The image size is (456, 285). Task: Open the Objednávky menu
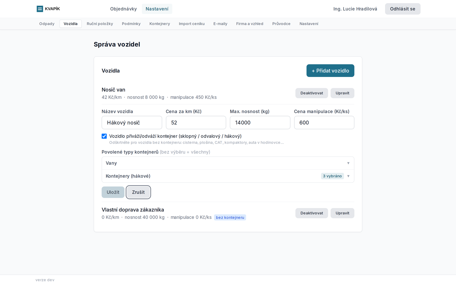point(123,9)
